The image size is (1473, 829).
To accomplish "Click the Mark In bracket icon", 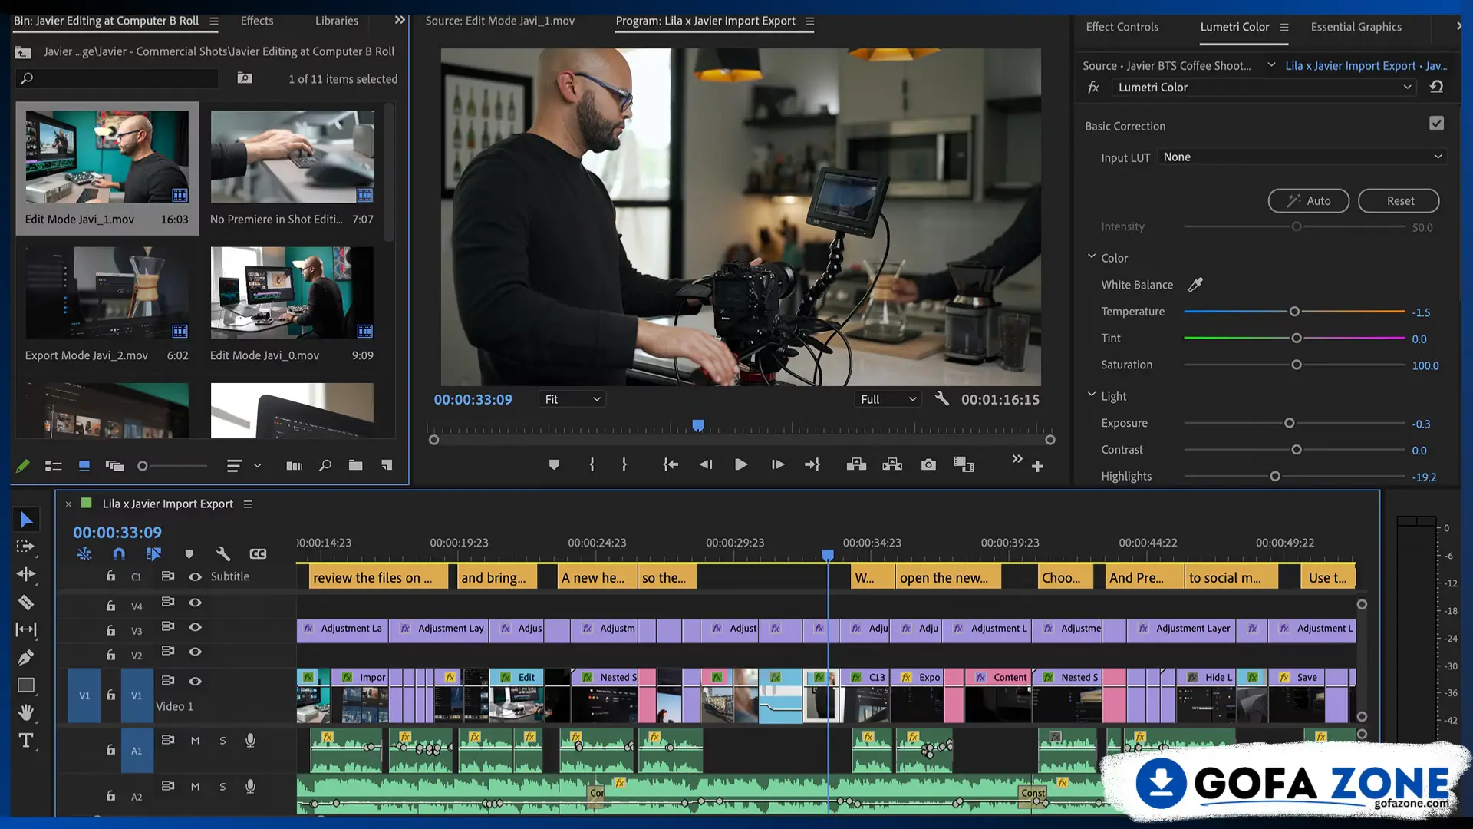I will click(592, 464).
